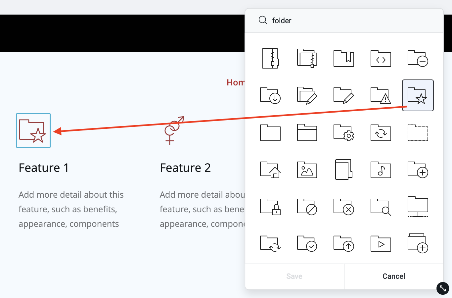Focus the icon search field
452x298 pixels.
344,21
